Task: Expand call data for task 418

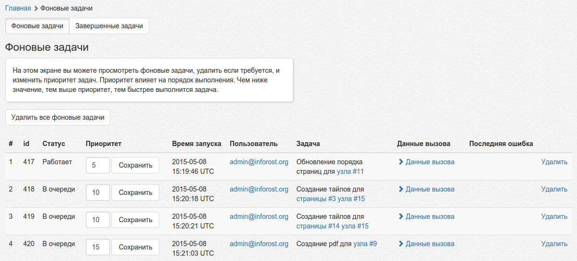Action: pyautogui.click(x=426, y=189)
